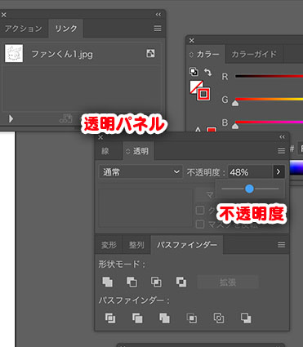Switch to the アクション tab

23,29
